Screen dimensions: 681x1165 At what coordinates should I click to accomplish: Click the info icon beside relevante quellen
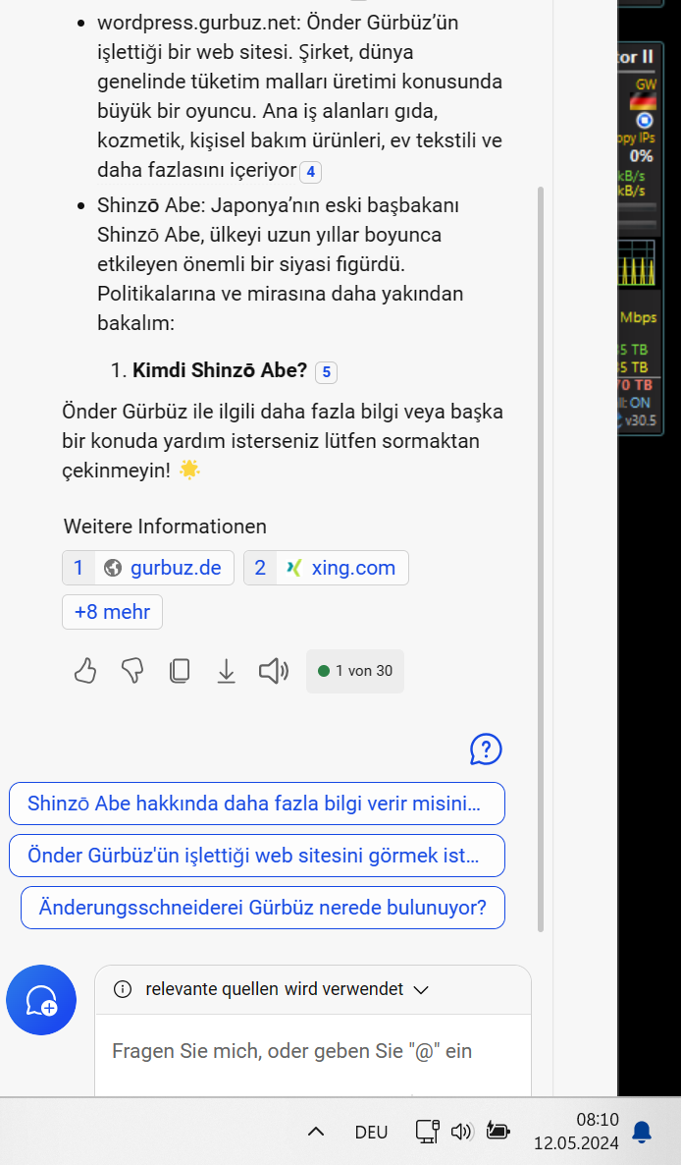click(123, 989)
